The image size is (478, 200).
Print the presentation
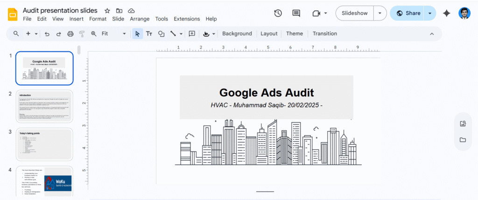[70, 34]
